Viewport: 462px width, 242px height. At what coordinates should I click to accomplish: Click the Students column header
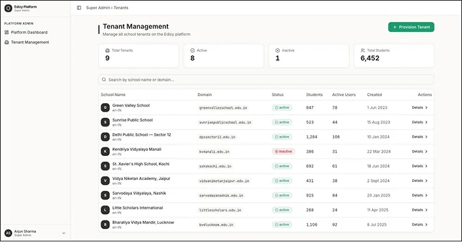point(314,95)
